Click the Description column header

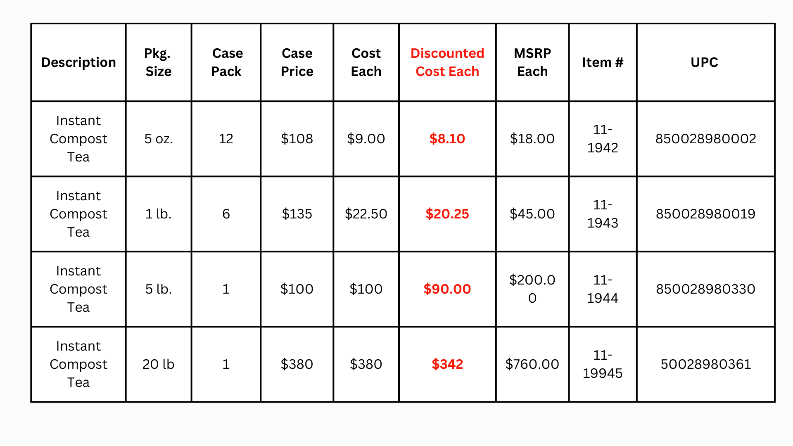click(78, 62)
